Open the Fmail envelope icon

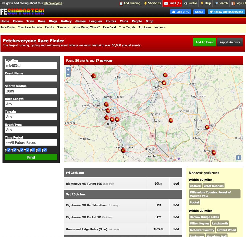click(166, 3)
